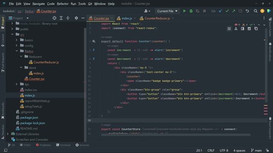The width and height of the screenshot is (273, 153).
Task: Open component hierarchy view icon
Action: pos(236,29)
